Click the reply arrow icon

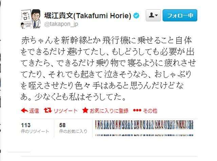[24, 110]
